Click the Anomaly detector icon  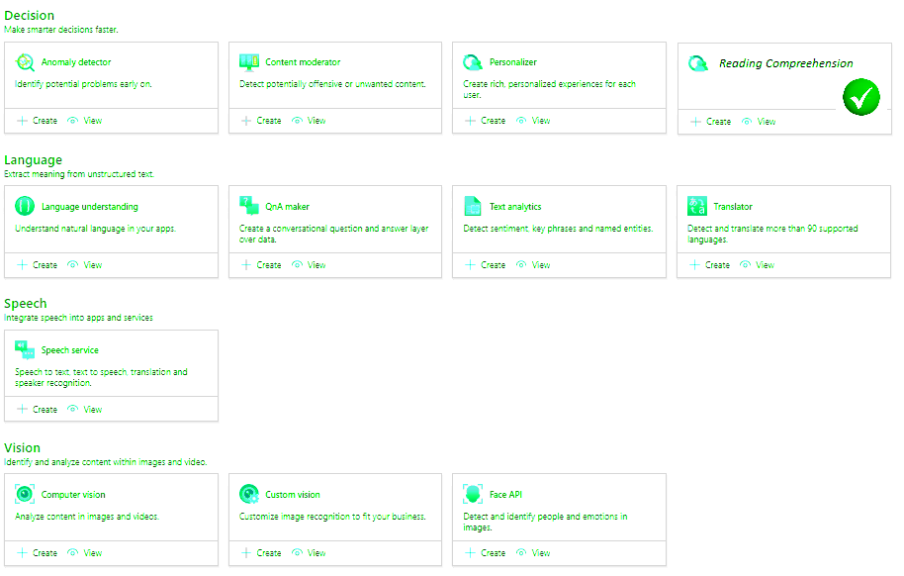point(26,62)
